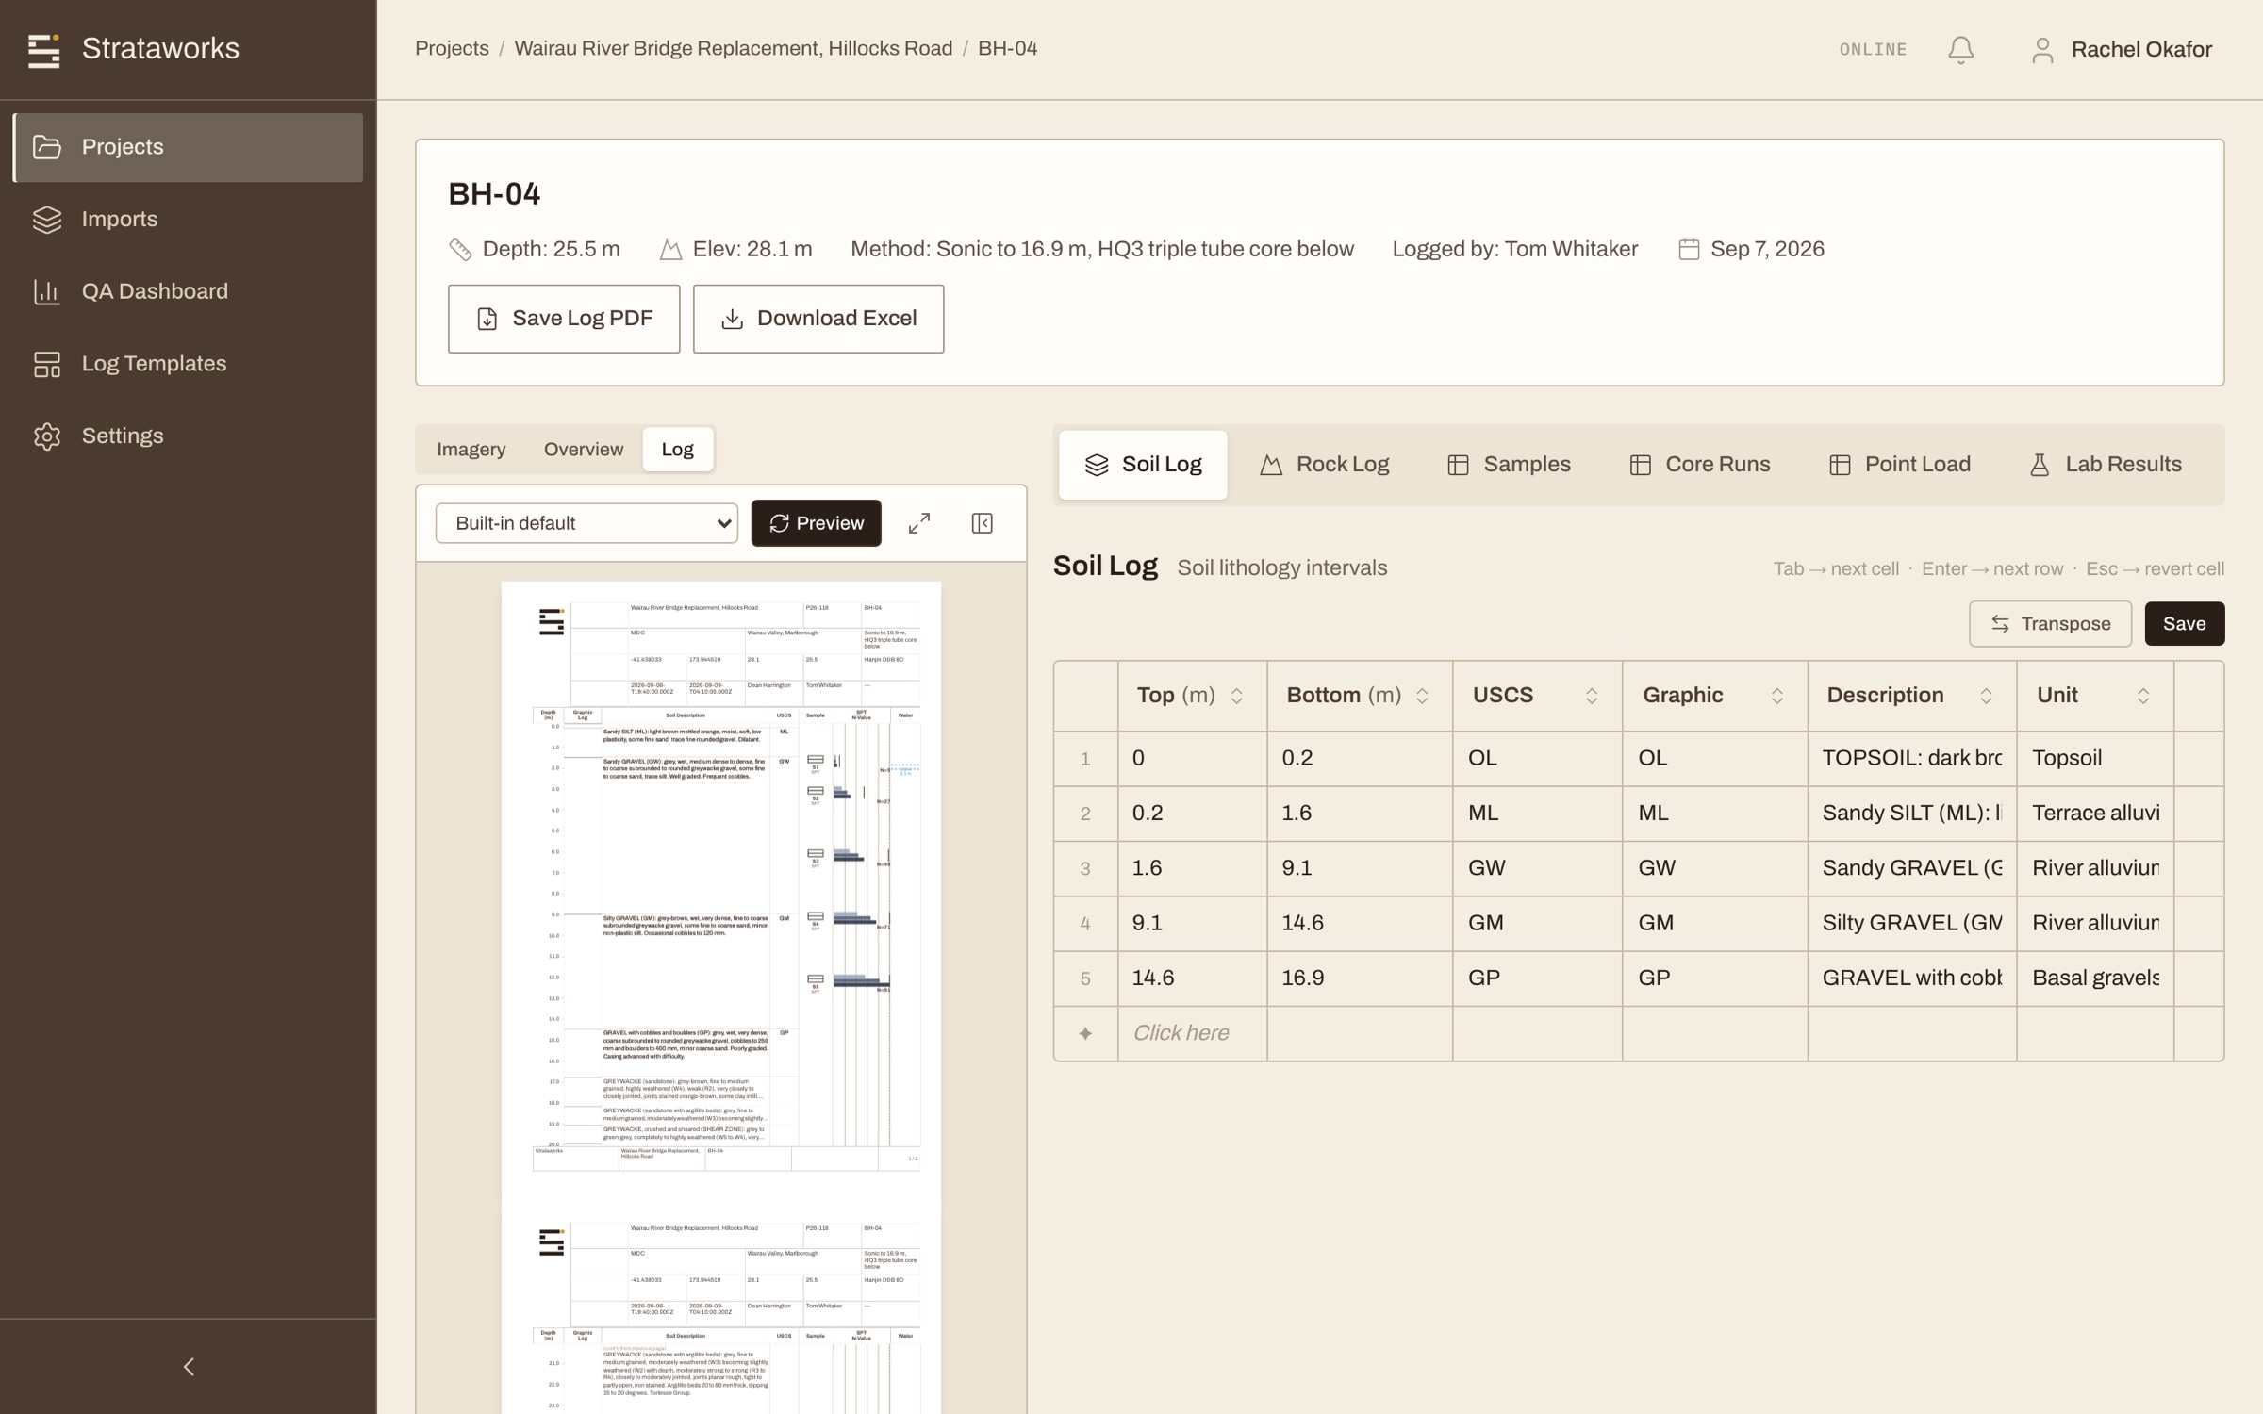Click the GM USCS cell in row 4
Screen dimensions: 2263x1414
[1537, 924]
